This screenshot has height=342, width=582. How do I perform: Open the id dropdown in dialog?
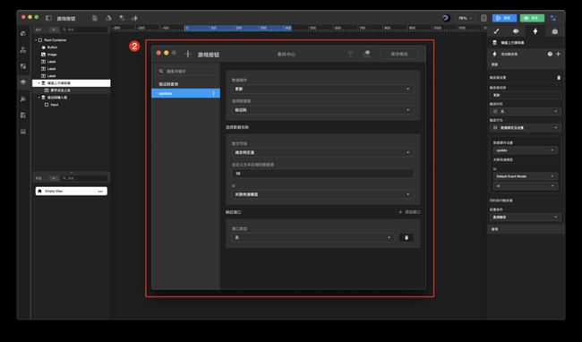pyautogui.click(x=322, y=194)
